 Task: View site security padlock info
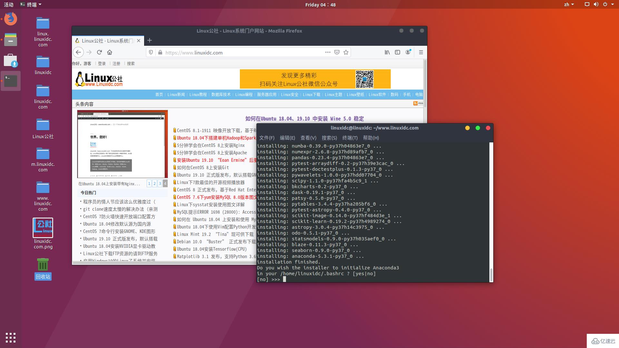pyautogui.click(x=160, y=52)
